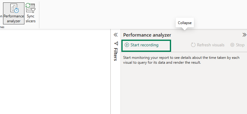
Task: Click the partially visible ribbon button at left edge
Action: [x=1, y=16]
